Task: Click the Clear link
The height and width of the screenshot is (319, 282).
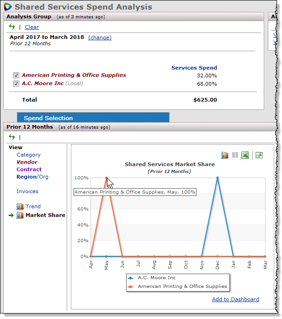Action: (32, 27)
